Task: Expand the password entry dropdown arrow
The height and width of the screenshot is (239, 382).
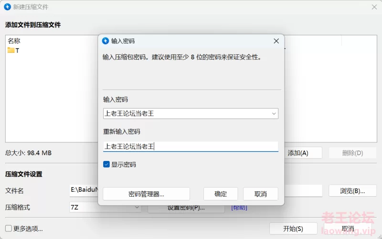Action: tap(274, 114)
